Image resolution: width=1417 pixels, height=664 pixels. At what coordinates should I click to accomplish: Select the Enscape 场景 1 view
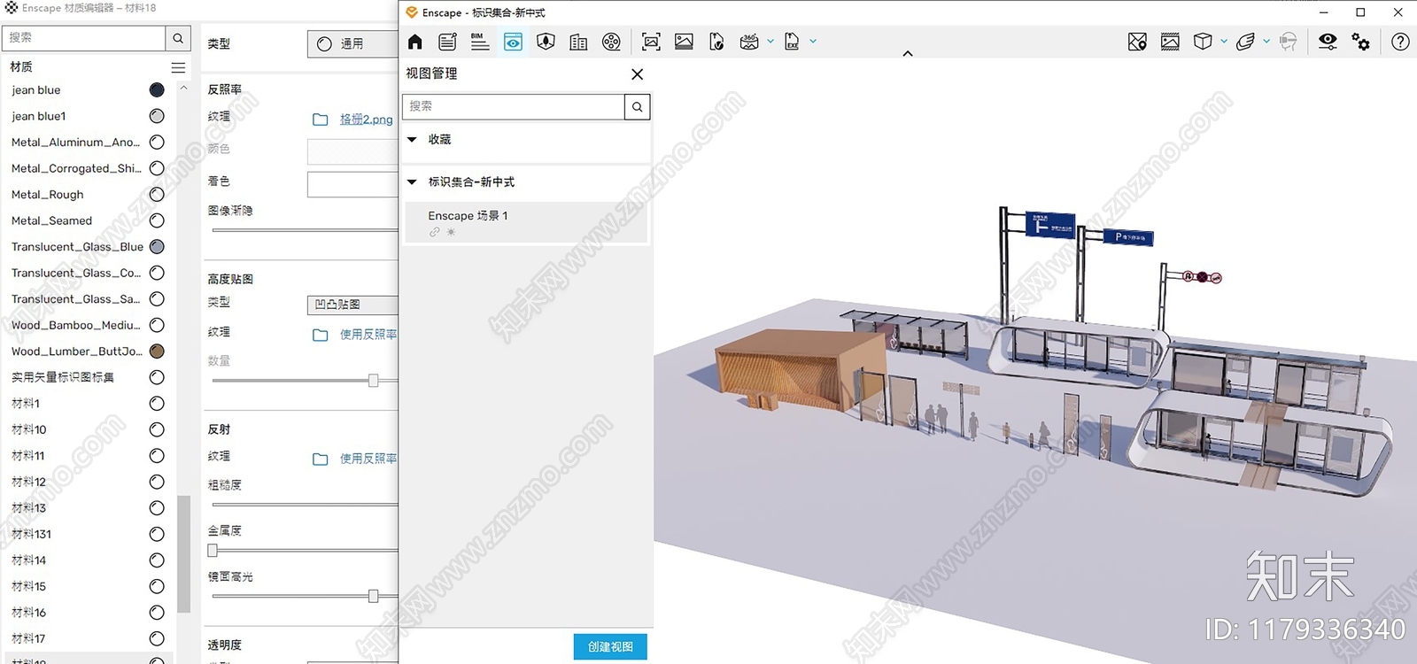[526, 222]
